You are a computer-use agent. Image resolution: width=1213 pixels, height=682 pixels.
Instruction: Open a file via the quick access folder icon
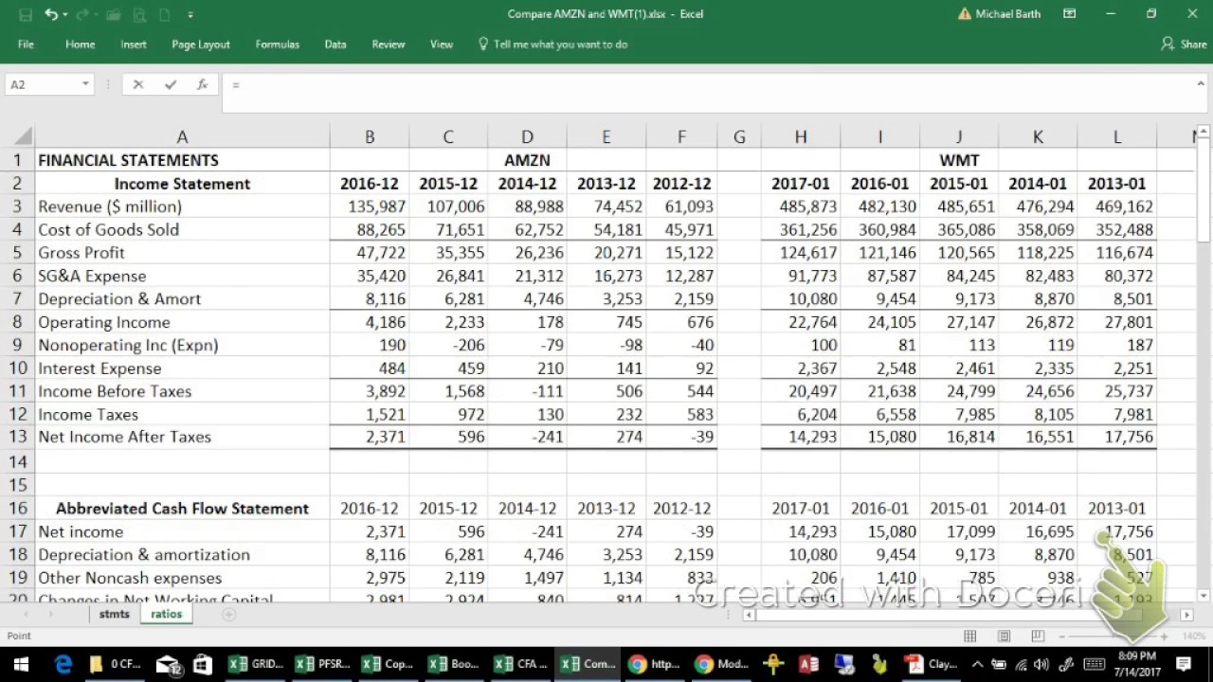115,14
